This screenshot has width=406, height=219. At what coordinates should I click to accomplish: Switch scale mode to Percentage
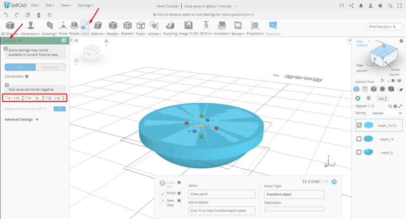coord(50,67)
